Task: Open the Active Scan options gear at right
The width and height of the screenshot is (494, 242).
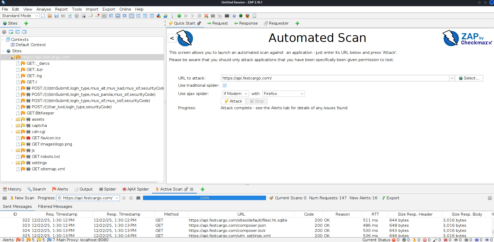Action: (490, 198)
